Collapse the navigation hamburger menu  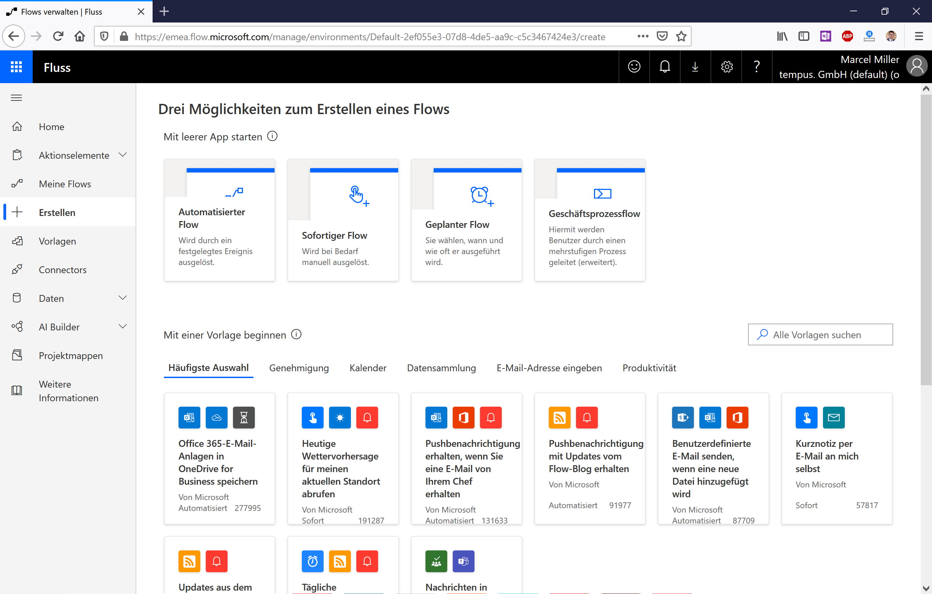(16, 98)
